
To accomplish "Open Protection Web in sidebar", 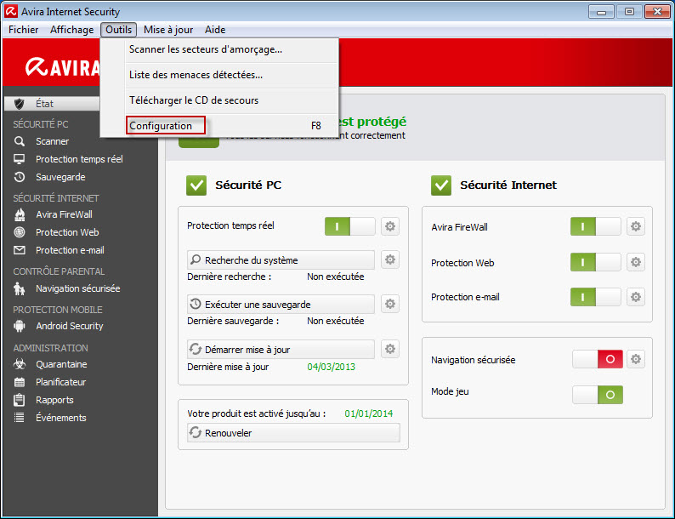I will pyautogui.click(x=68, y=232).
